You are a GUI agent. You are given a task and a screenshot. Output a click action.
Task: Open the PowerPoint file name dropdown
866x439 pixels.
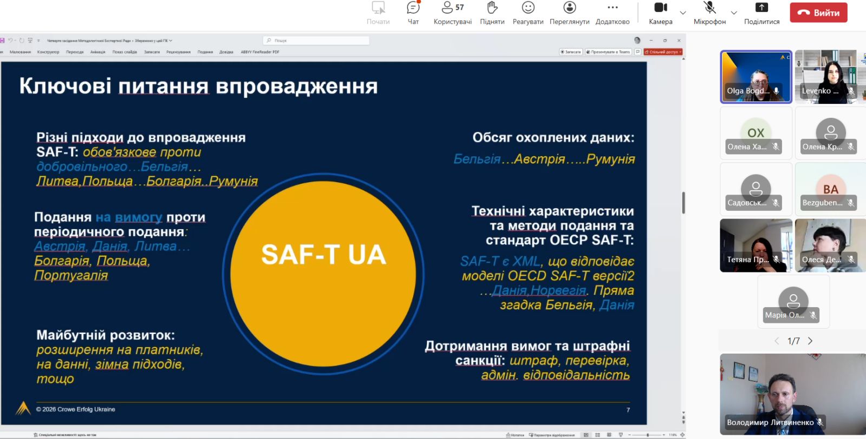[x=170, y=41]
